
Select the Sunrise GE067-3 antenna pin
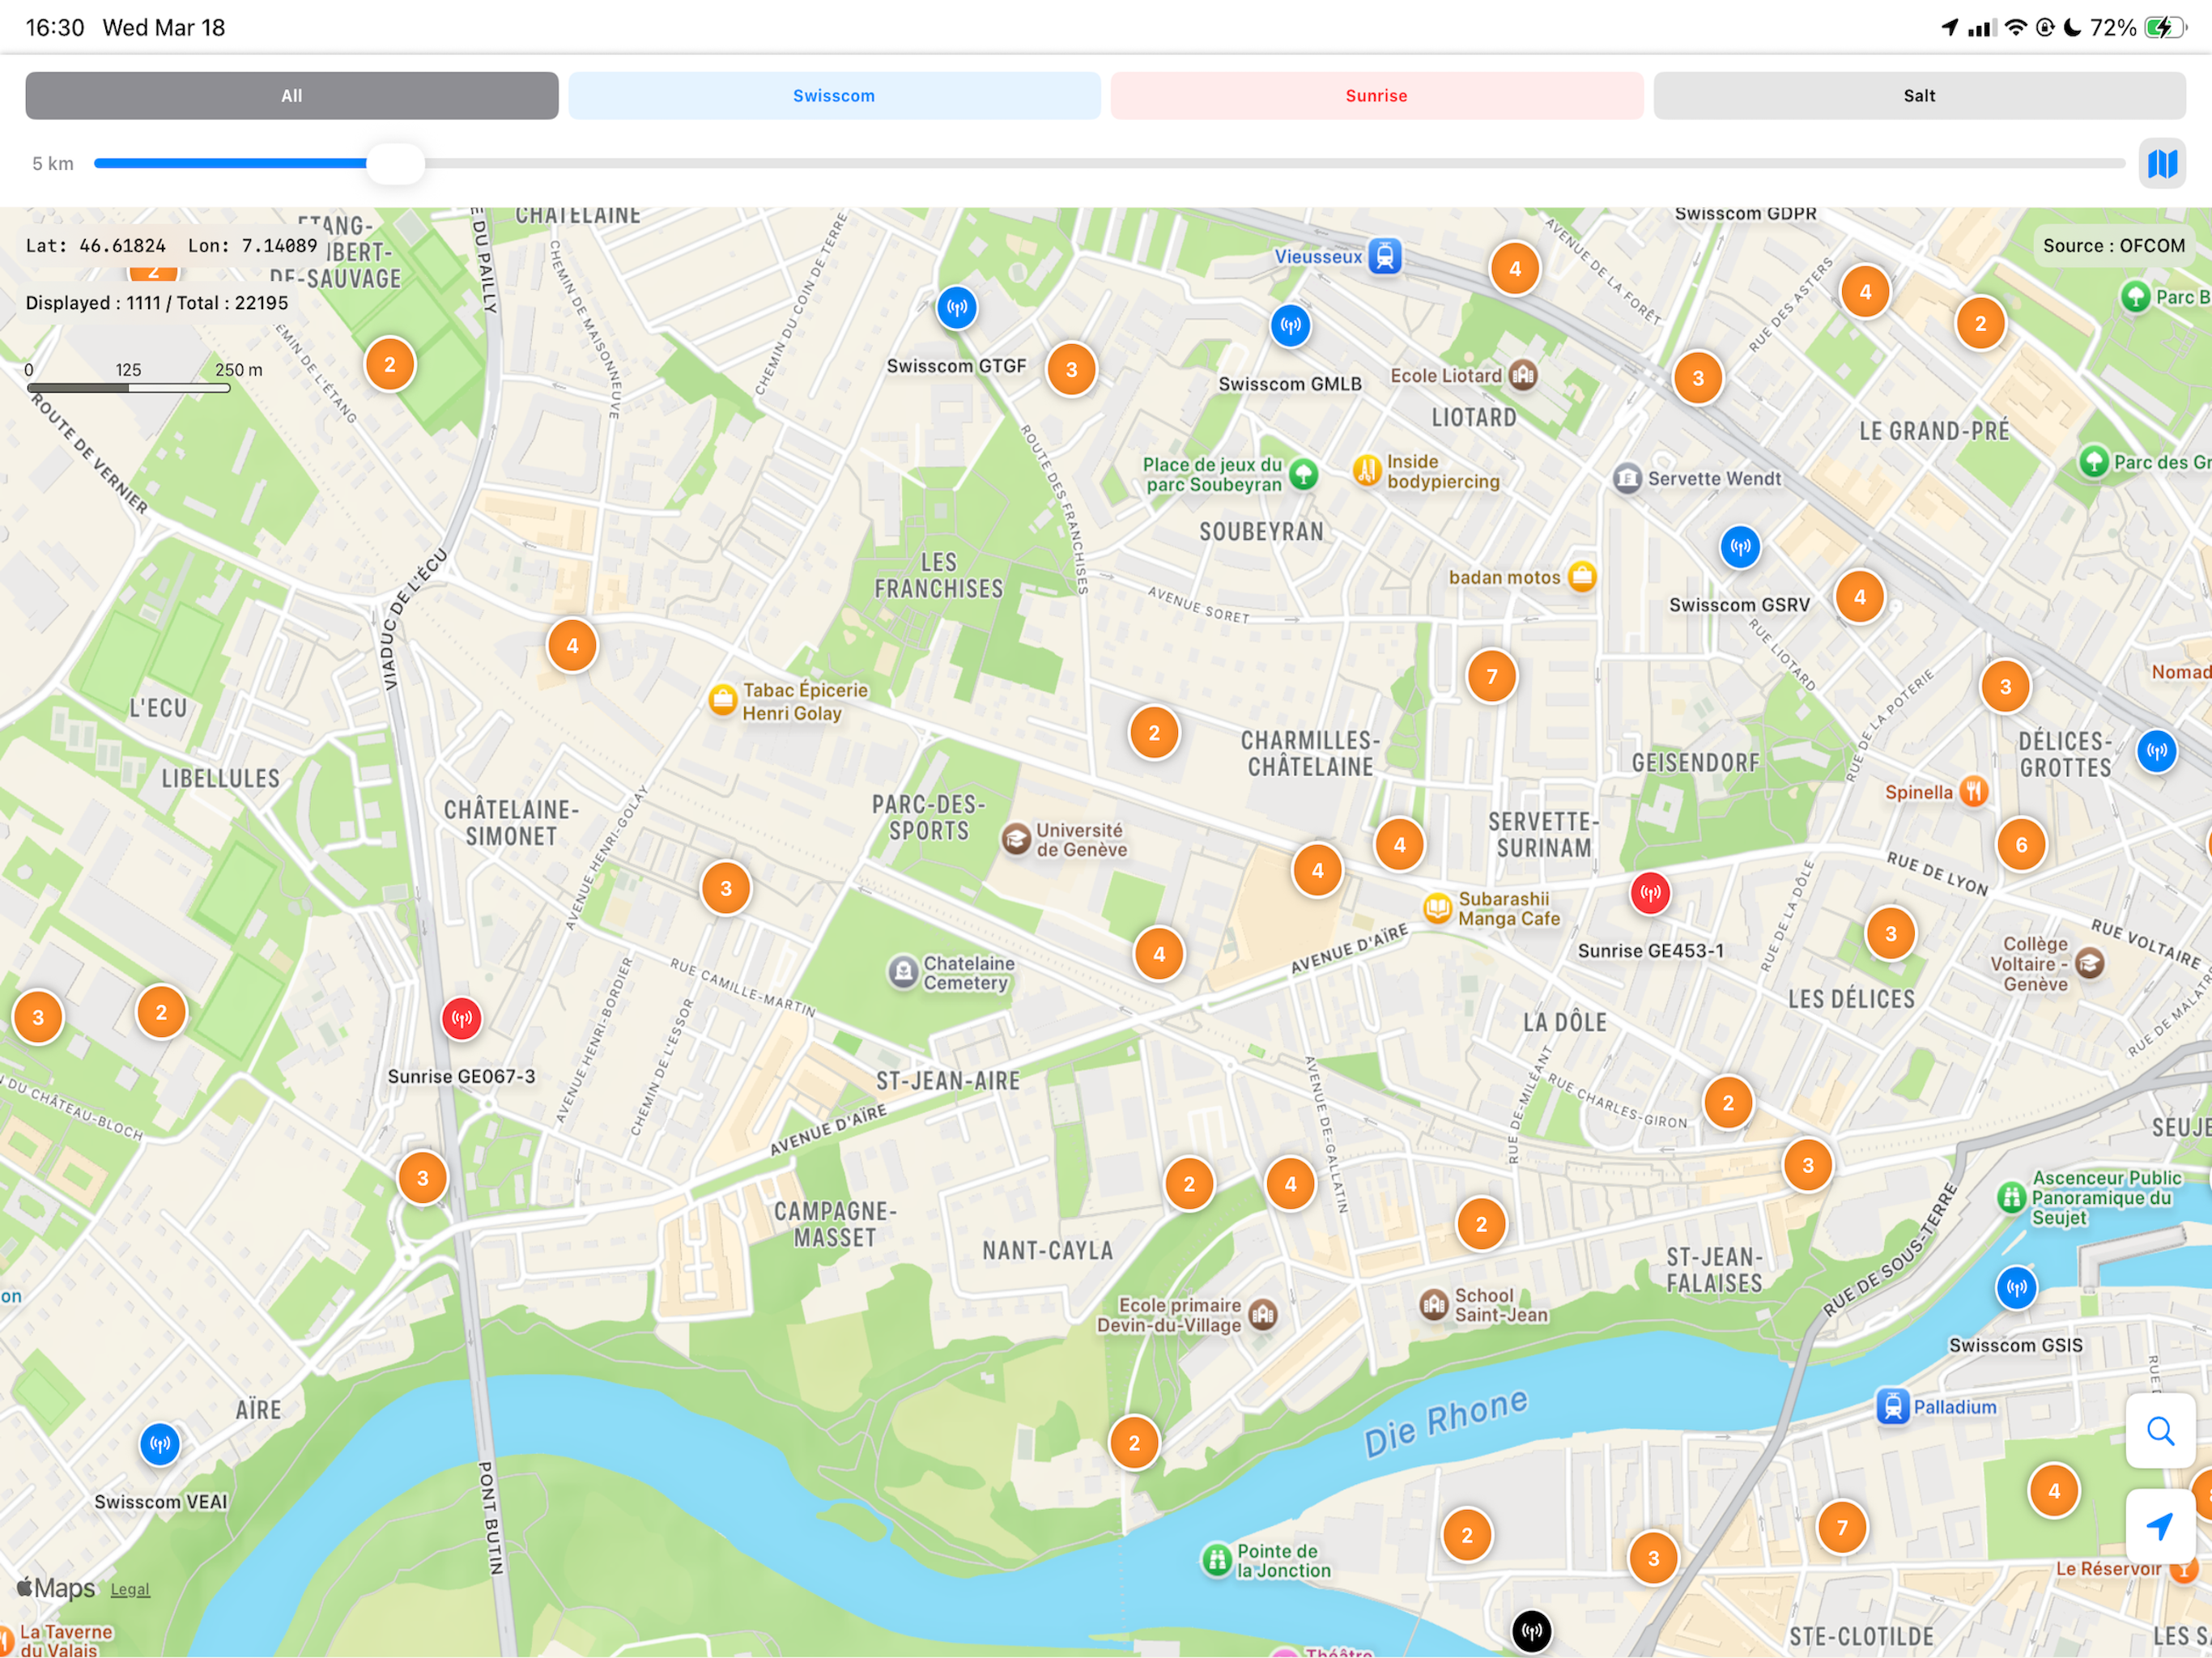(461, 1018)
